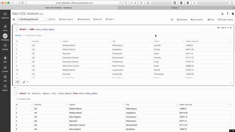Image resolution: width=235 pixels, height=132 pixels.
Task: Open the user account icon
Action: pyautogui.click(x=233, y=14)
